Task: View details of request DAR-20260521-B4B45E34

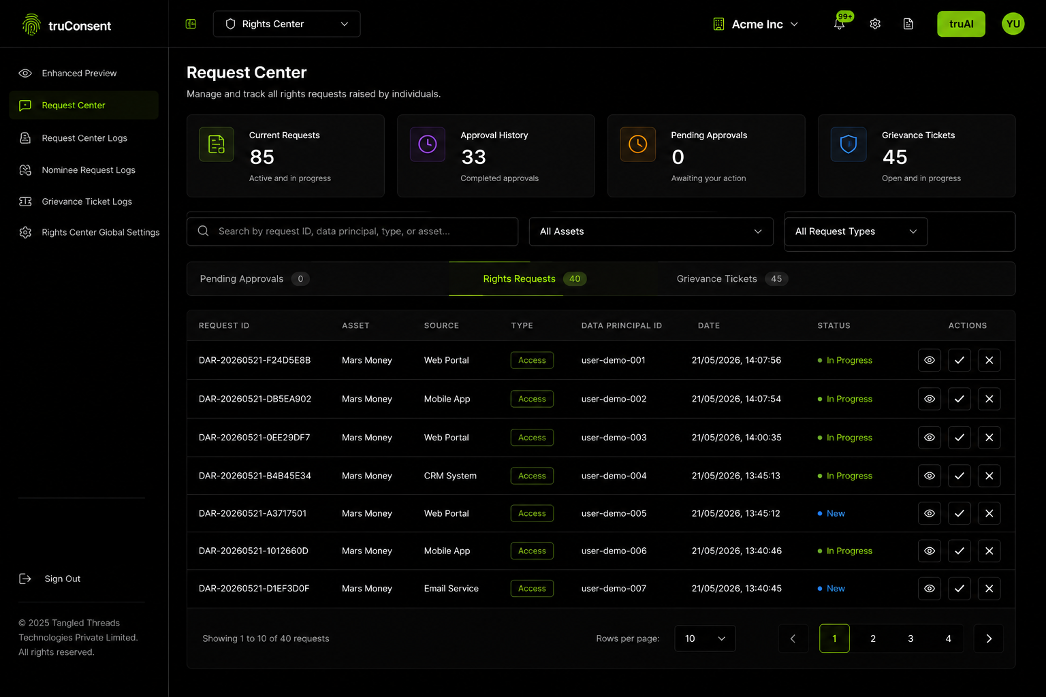Action: 930,476
